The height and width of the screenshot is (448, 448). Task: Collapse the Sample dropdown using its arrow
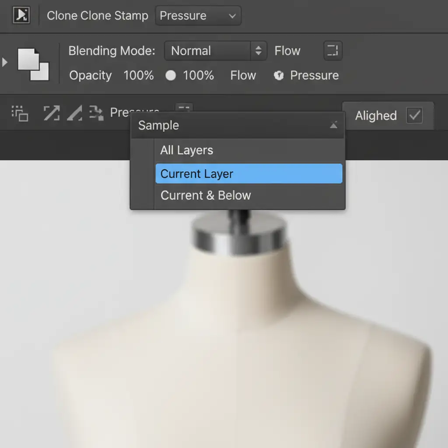[x=333, y=126]
